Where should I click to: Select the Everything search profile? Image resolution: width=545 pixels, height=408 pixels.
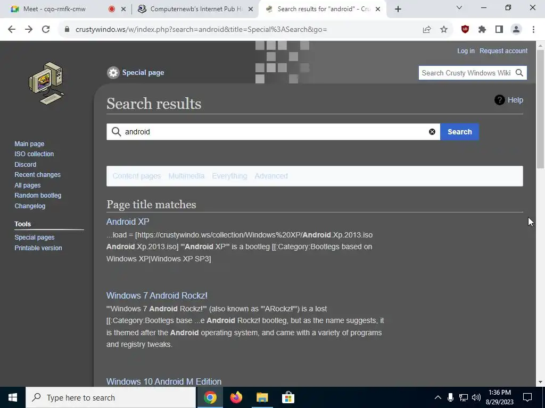[x=229, y=176]
